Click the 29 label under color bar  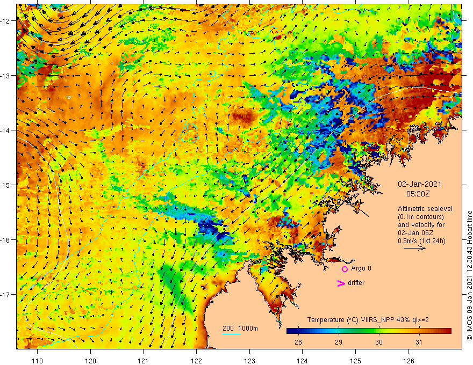[x=339, y=342]
